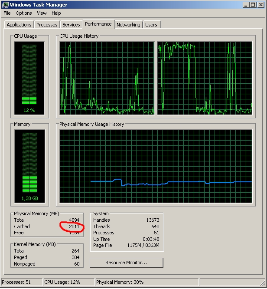Viewport: 267px width, 289px height.
Task: Click the Task Manager title bar icon
Action: [x=5, y=5]
